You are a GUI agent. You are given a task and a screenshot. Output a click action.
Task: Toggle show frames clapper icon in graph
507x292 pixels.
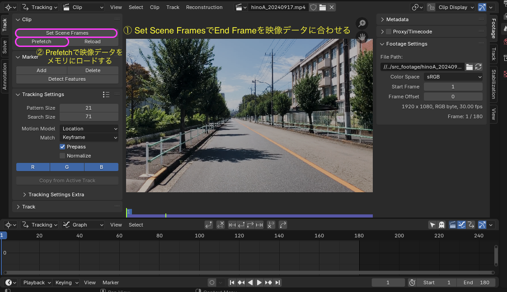click(x=453, y=225)
